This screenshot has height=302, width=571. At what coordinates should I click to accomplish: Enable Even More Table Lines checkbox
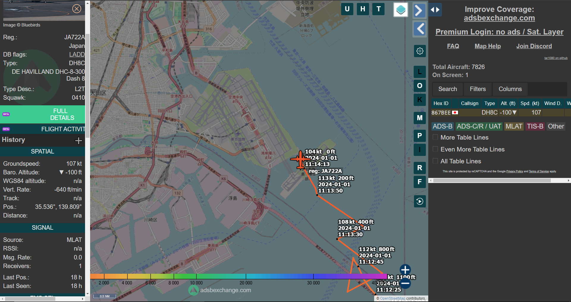[x=435, y=149]
